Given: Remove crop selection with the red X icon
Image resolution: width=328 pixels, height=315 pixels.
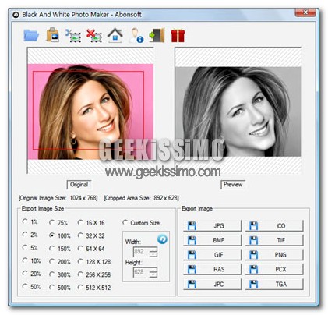Looking at the screenshot, I should pos(94,36).
